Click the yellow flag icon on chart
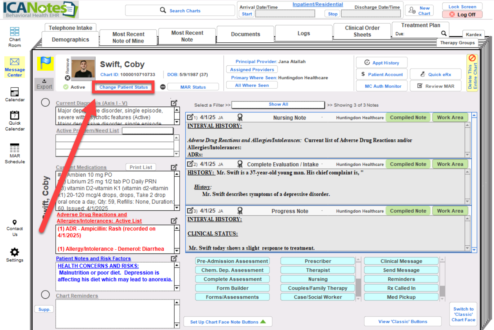This screenshot has width=494, height=330. tap(45, 64)
